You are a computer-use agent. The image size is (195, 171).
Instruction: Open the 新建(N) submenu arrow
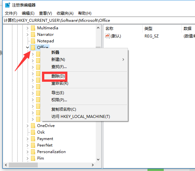pyautogui.click(x=123, y=60)
